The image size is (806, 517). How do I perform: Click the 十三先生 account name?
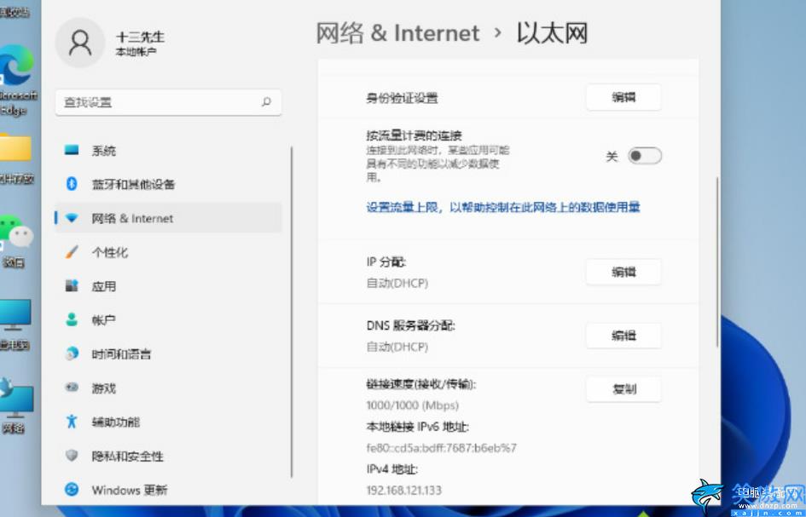point(140,37)
